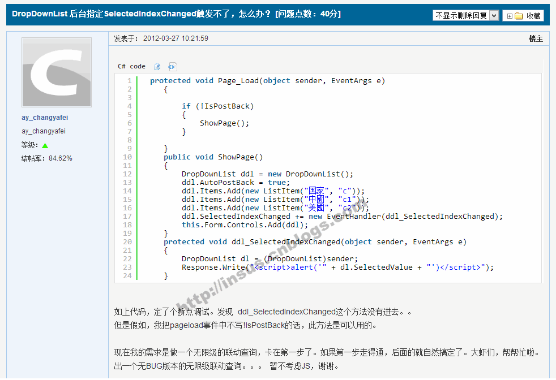The width and height of the screenshot is (556, 380).
Task: Click the line with ListItem "美國"
Action: (x=275, y=208)
